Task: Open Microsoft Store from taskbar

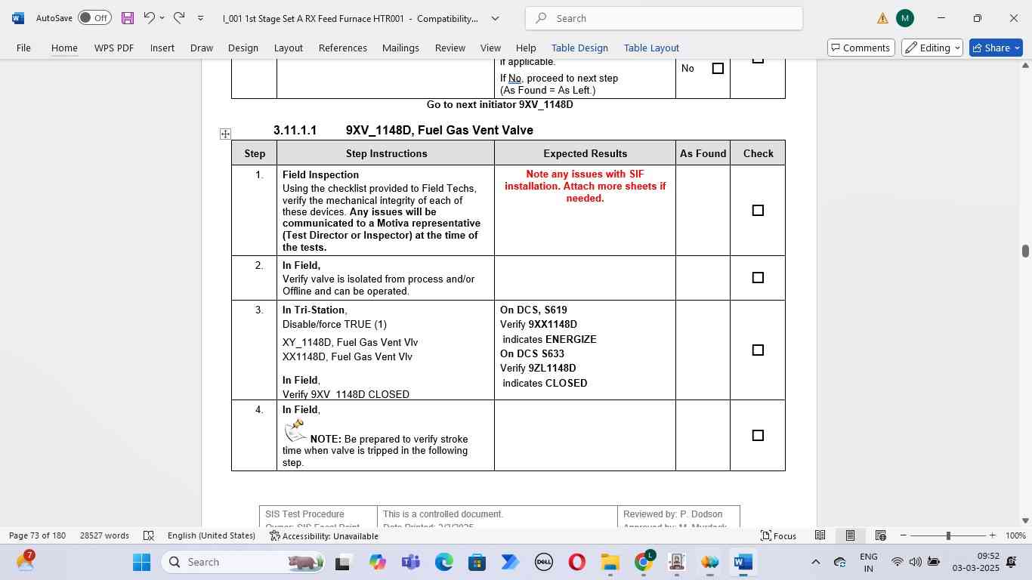Action: pos(477,562)
